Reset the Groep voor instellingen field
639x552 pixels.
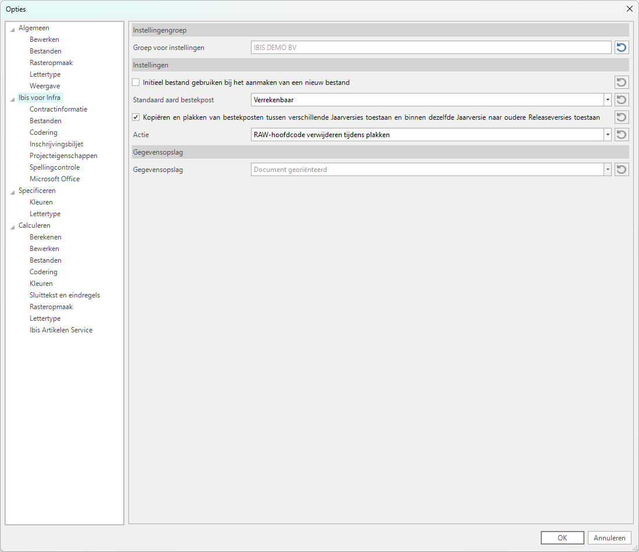[622, 48]
